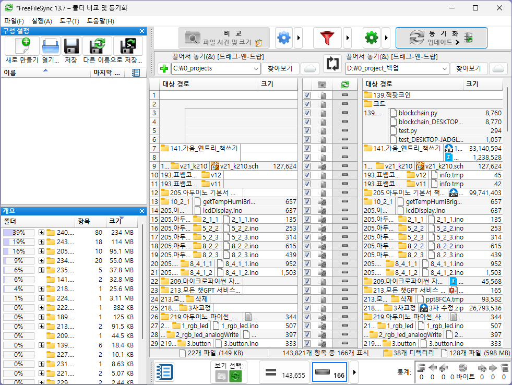This screenshot has width=512, height=385.
Task: Uncheck the checkbox for row 20
Action: (307, 263)
